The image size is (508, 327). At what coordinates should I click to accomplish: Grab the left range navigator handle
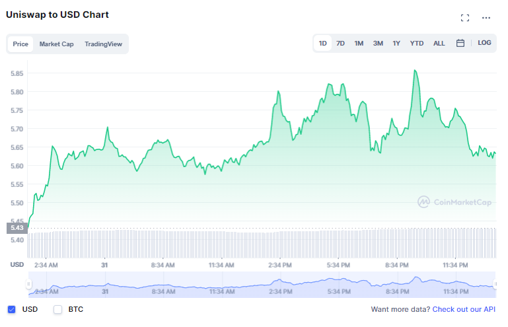point(28,284)
